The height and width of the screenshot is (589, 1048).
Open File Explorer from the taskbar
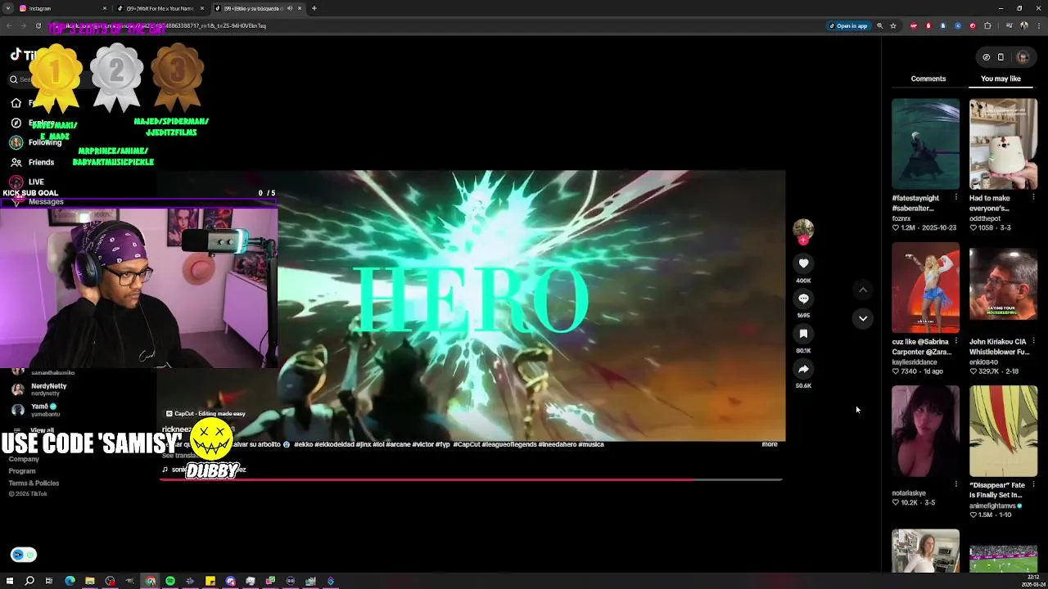coord(90,581)
